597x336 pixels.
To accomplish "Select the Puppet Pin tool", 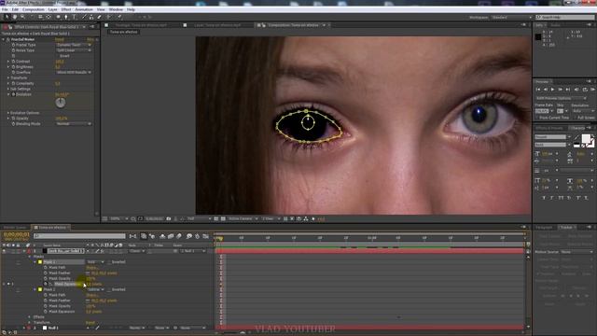I will 119,17.
